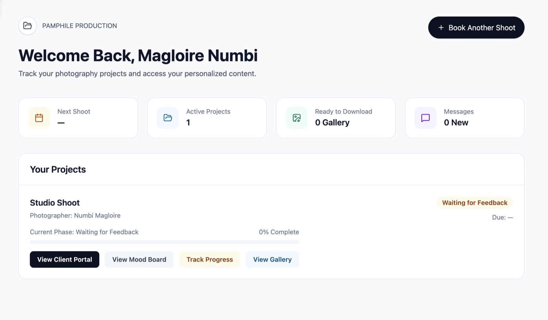
Task: Click the folder icon in Active Projects card
Action: (168, 118)
